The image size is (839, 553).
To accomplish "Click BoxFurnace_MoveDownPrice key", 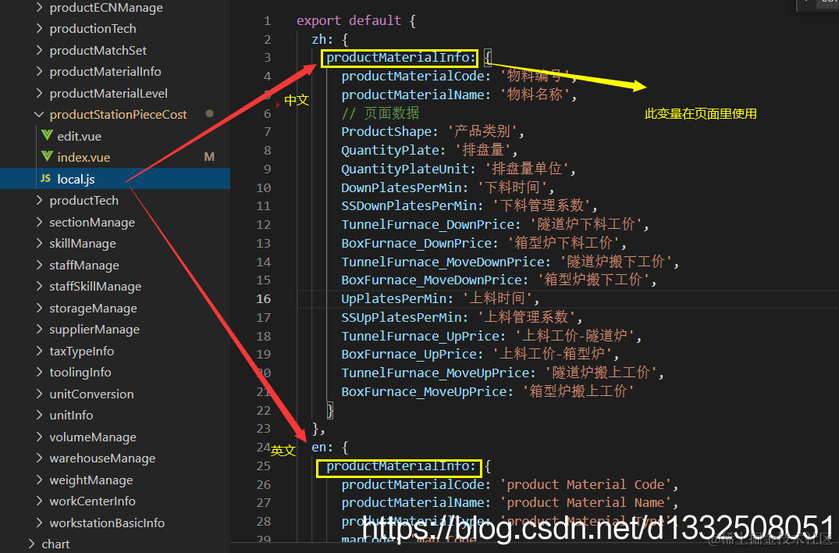I will (435, 280).
